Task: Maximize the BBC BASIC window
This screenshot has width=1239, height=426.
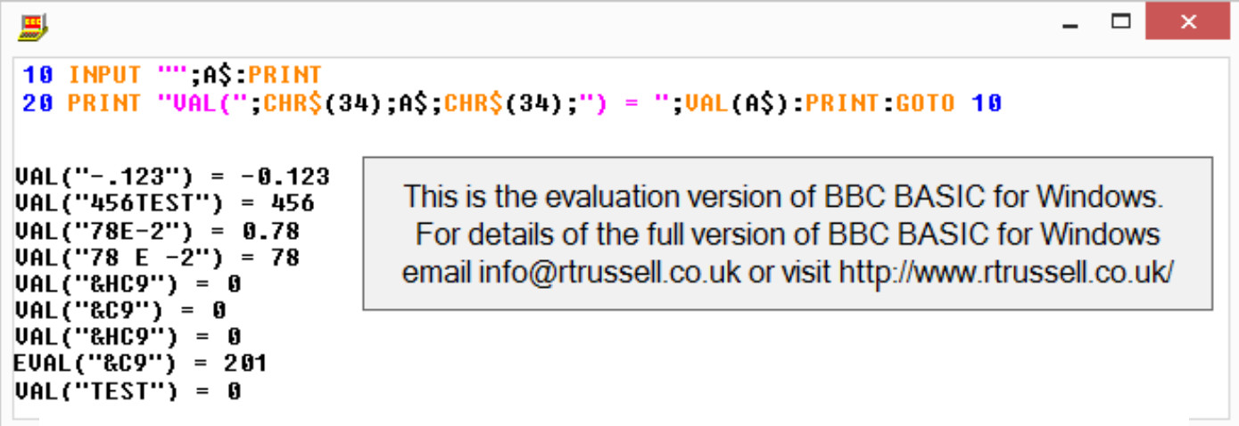Action: coord(1120,21)
